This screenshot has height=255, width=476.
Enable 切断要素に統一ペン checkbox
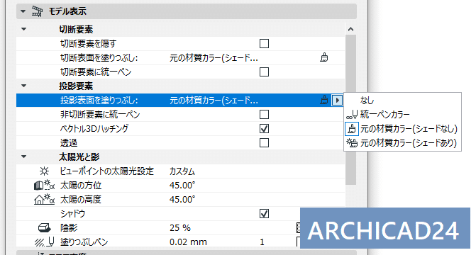pyautogui.click(x=264, y=72)
